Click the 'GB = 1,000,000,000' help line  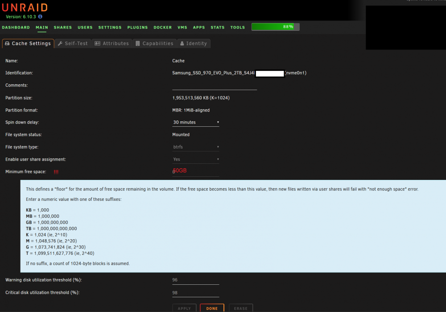click(x=47, y=222)
